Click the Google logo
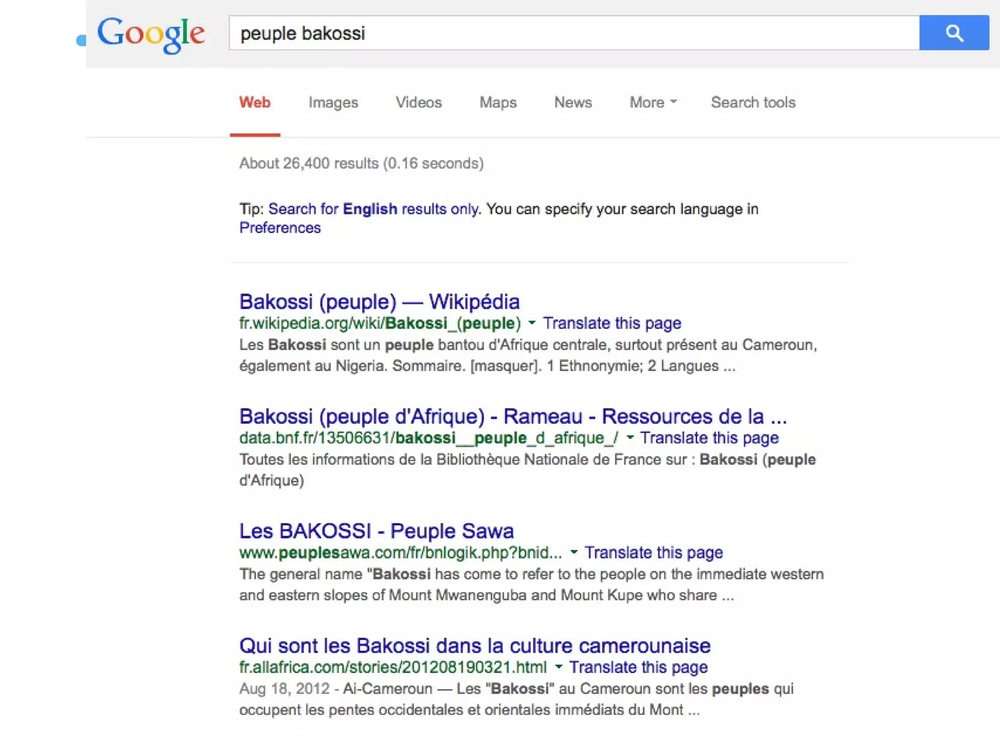This screenshot has width=1000, height=750. (x=151, y=34)
